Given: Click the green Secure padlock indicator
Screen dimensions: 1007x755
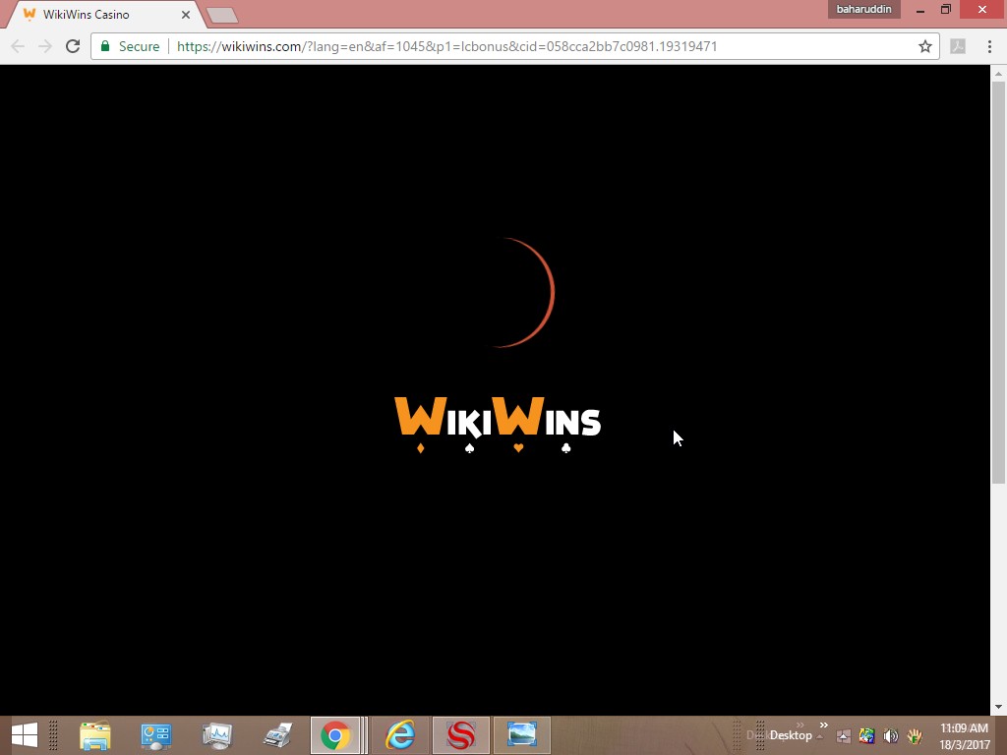Looking at the screenshot, I should click(x=130, y=46).
